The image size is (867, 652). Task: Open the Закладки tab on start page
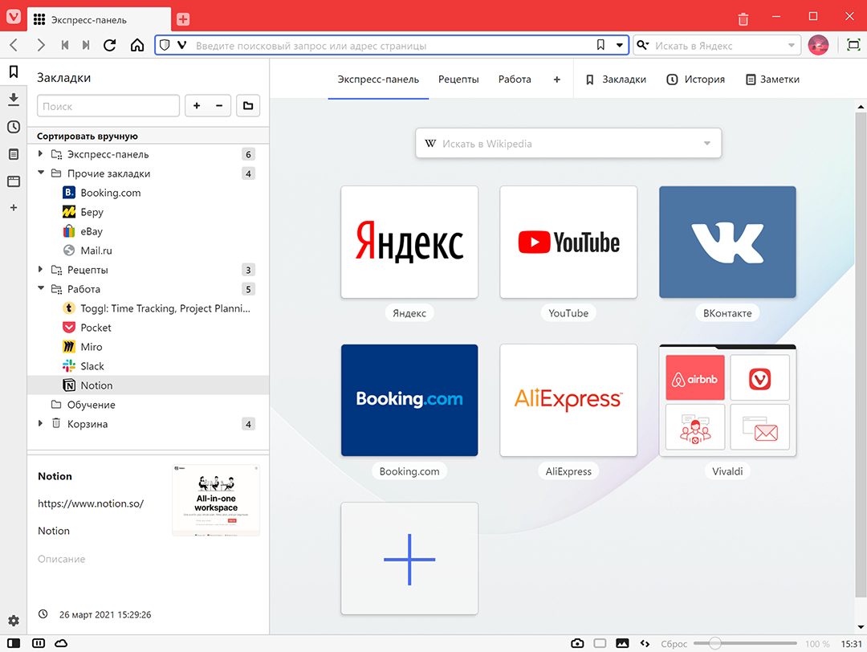tap(616, 79)
